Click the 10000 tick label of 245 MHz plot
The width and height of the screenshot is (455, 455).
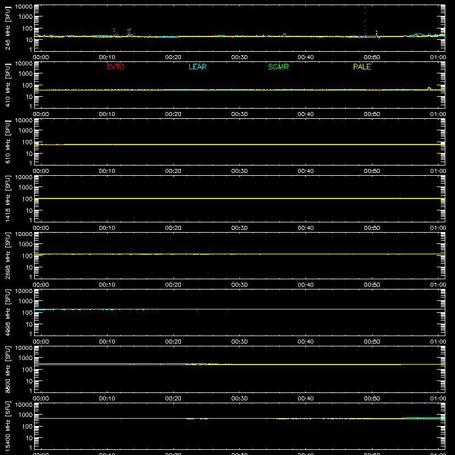click(24, 7)
